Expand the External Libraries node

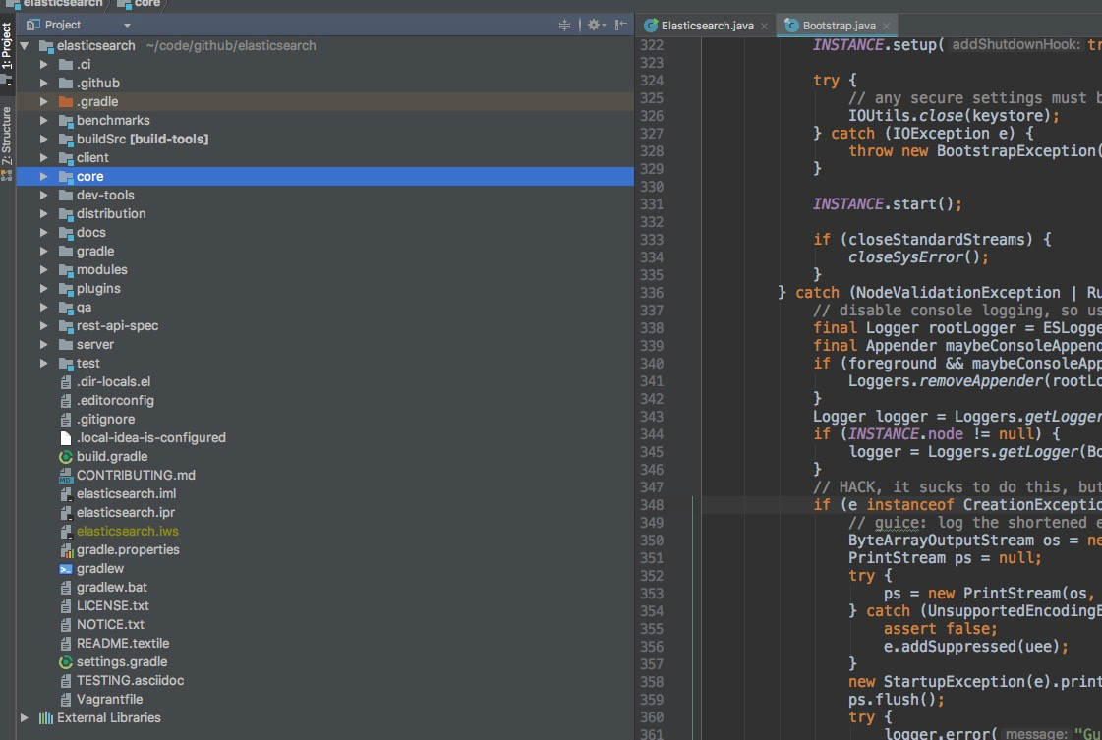tap(26, 718)
